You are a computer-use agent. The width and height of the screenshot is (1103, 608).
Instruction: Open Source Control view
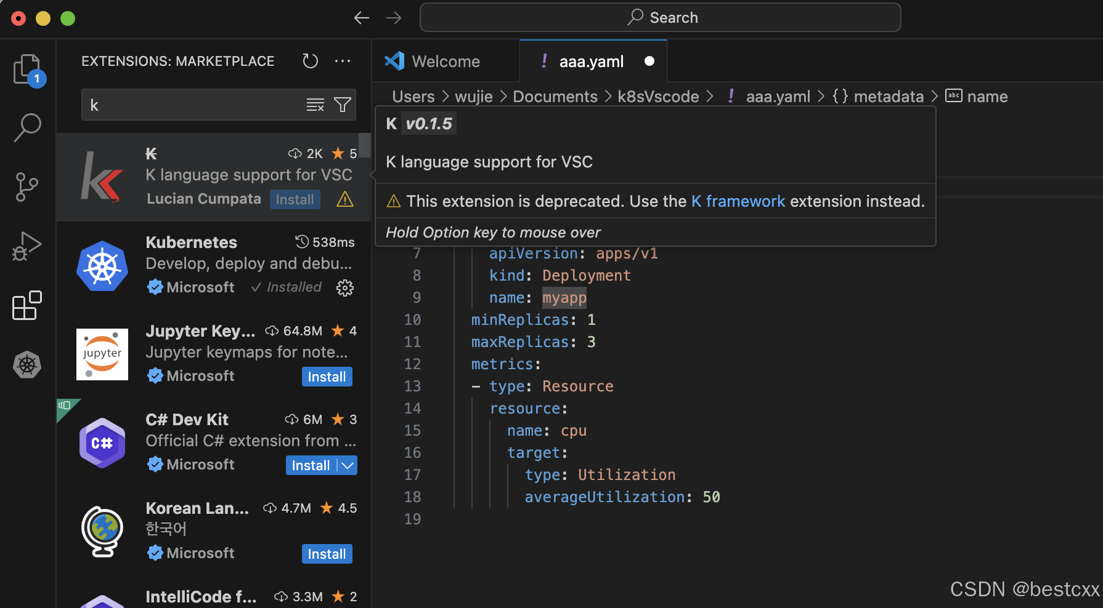pos(27,186)
